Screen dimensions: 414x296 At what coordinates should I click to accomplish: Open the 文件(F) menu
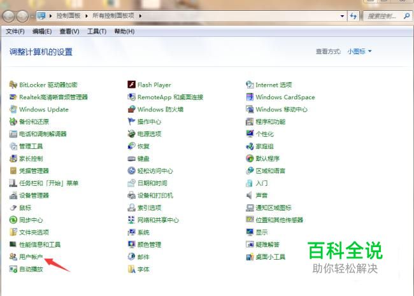pyautogui.click(x=15, y=31)
